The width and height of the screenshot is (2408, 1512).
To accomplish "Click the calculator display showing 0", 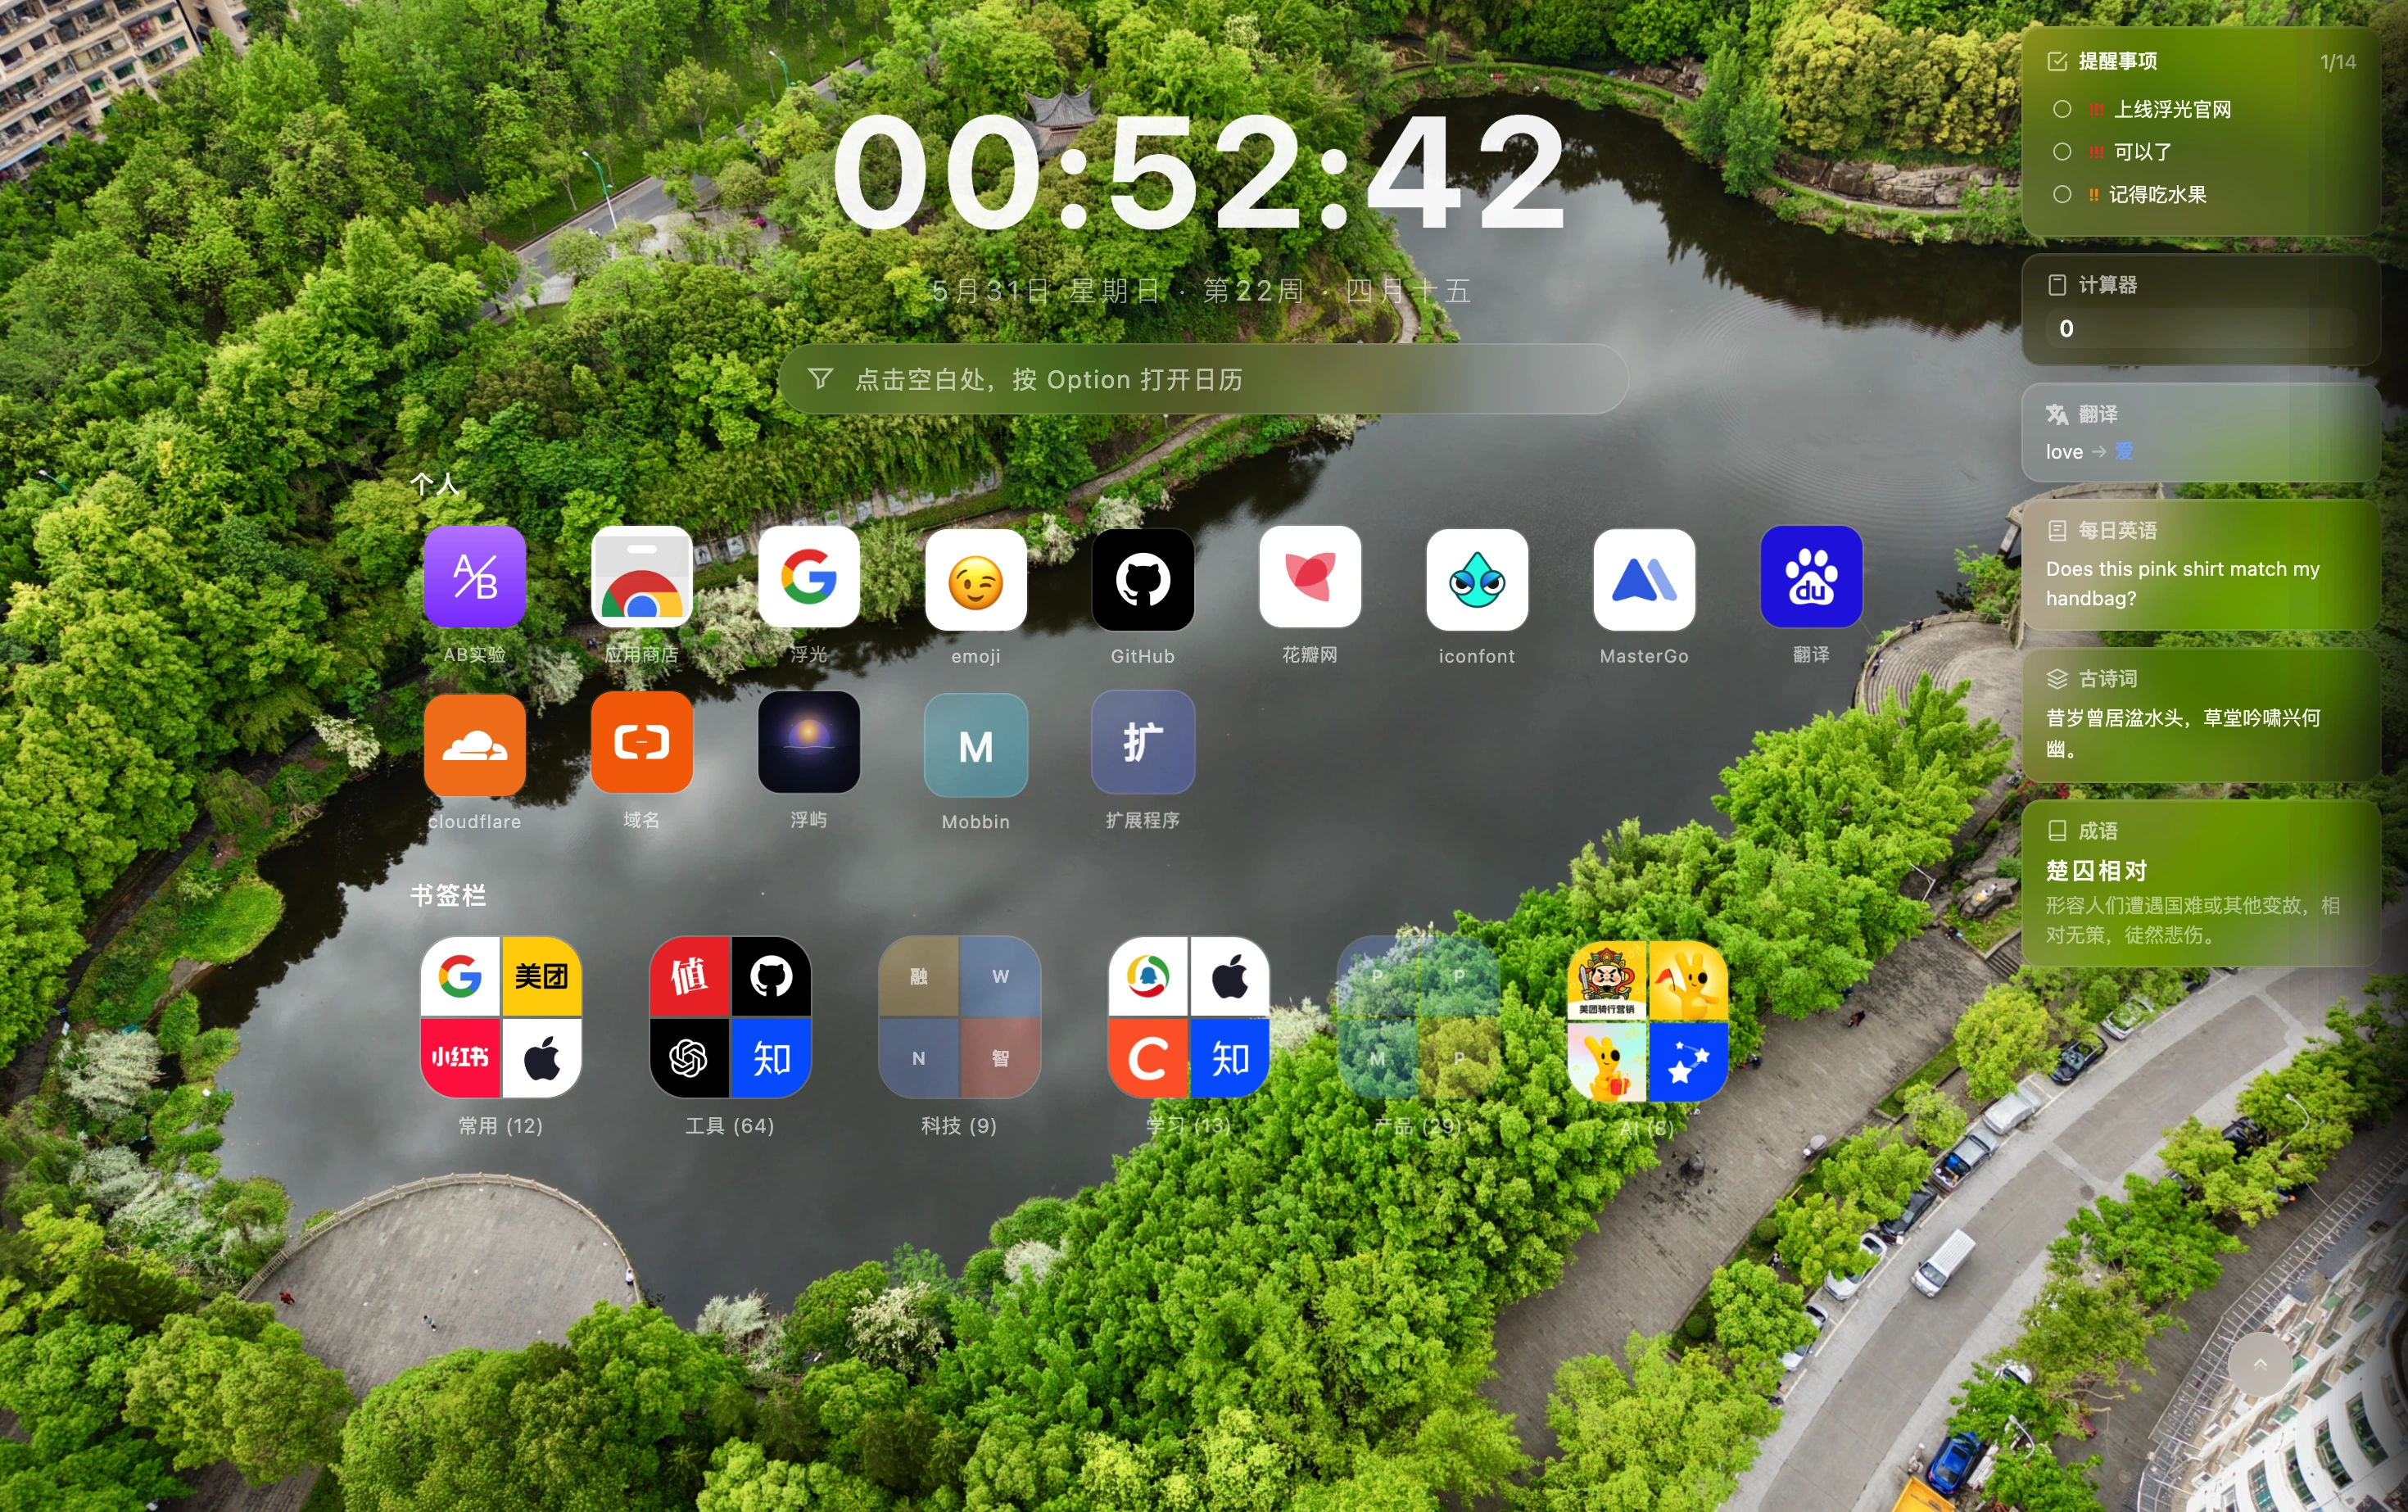I will point(2201,329).
